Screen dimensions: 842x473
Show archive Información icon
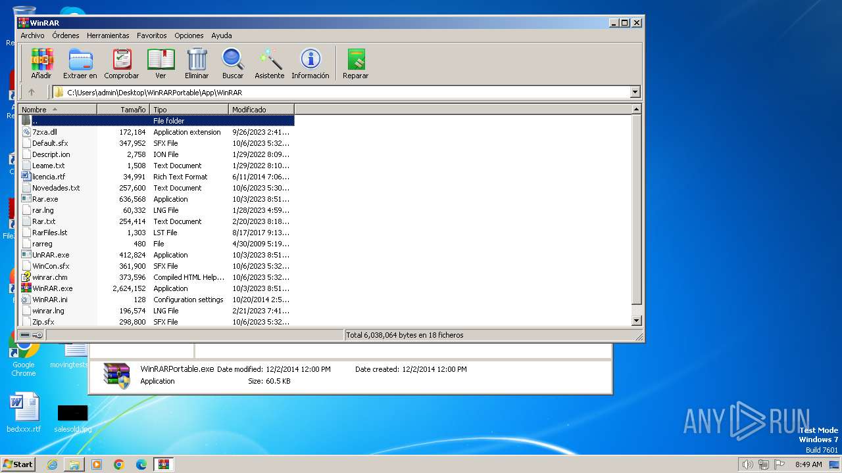tap(310, 64)
